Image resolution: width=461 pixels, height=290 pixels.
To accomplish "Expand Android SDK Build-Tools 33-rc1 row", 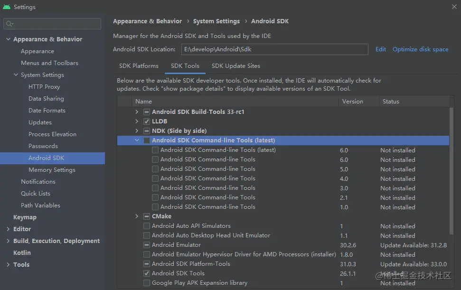I will coord(137,112).
